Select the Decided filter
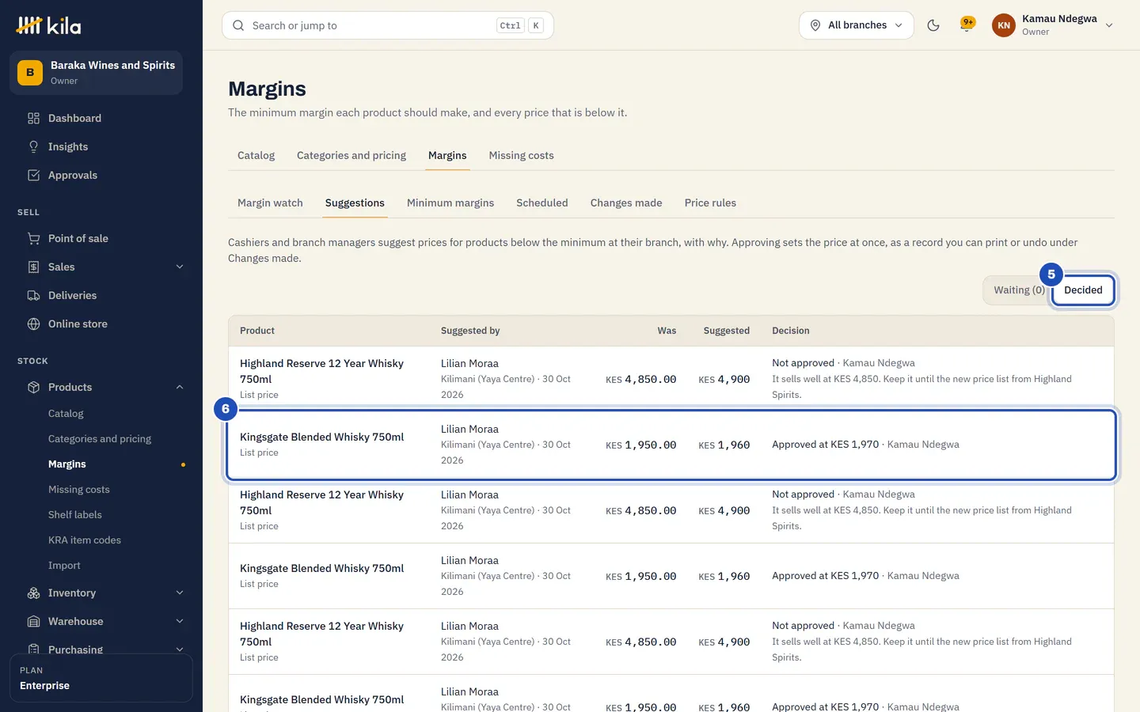The image size is (1140, 712). 1083,290
